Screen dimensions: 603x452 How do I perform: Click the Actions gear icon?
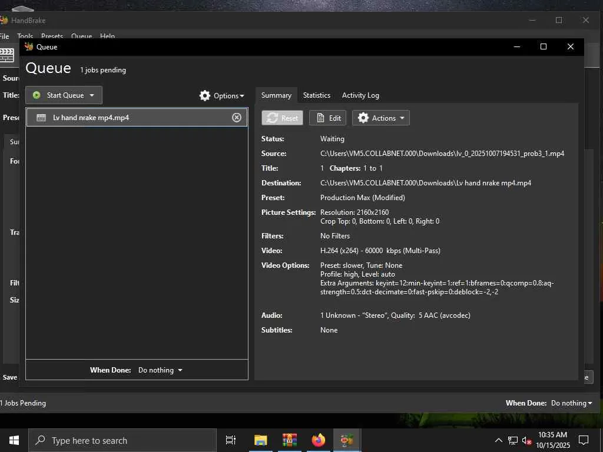coord(363,118)
